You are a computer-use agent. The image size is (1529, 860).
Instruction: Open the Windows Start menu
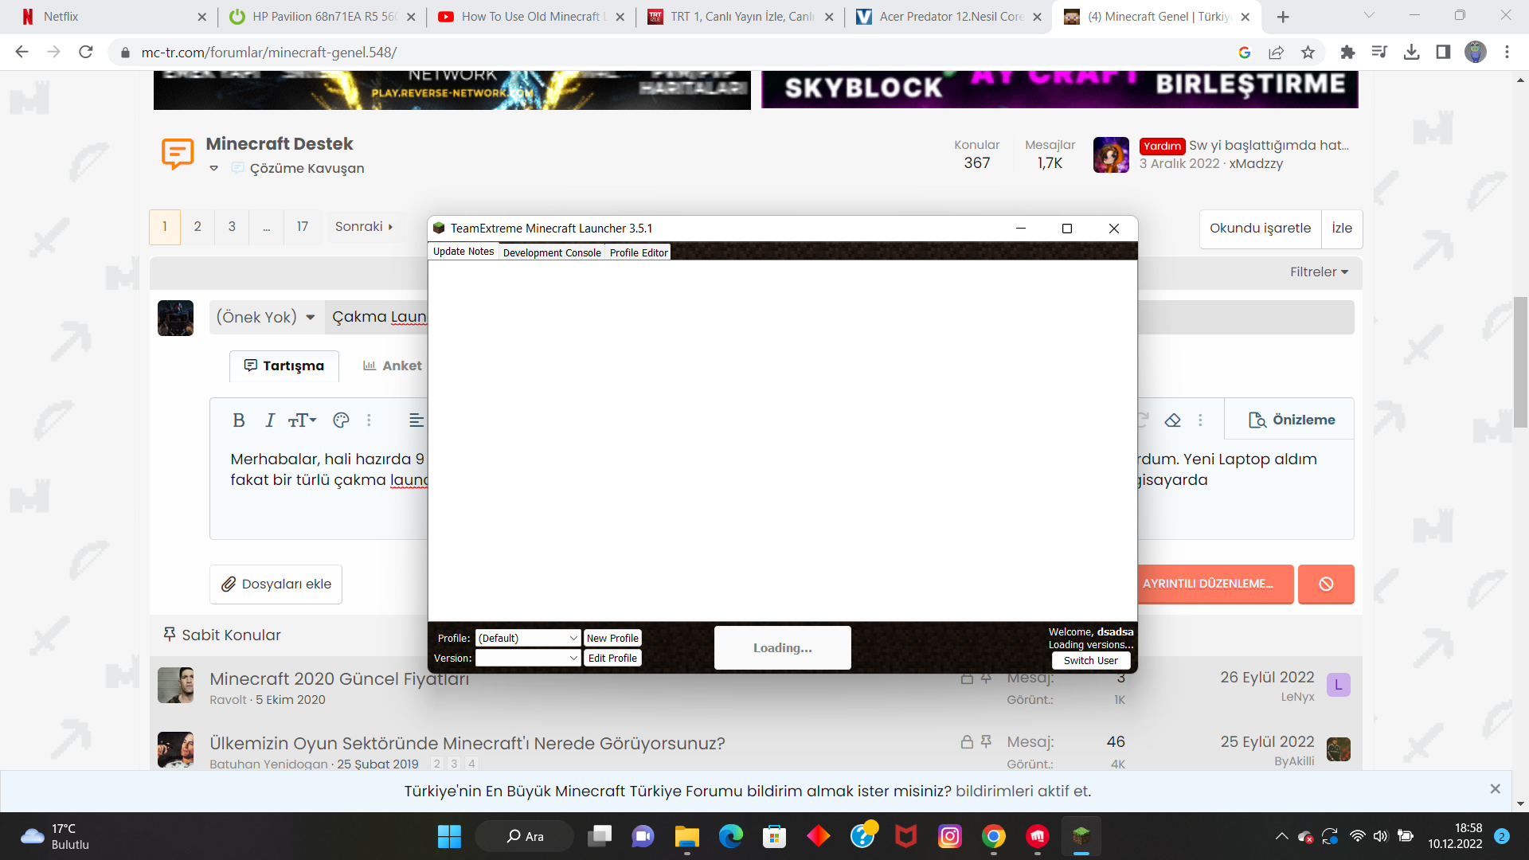tap(449, 836)
